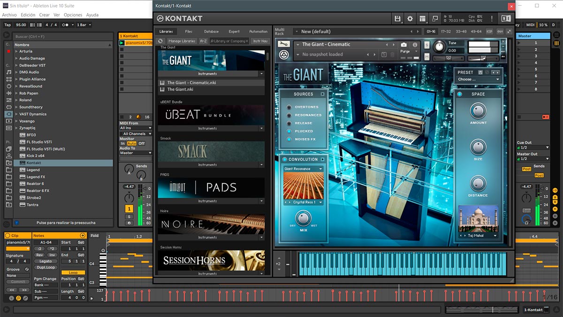Click the NI logo in Kontakt
Image resolution: width=563 pixels, height=317 pixels.
[x=506, y=18]
